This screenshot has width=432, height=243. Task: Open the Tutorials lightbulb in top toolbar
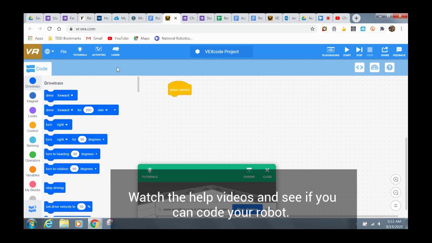80,51
